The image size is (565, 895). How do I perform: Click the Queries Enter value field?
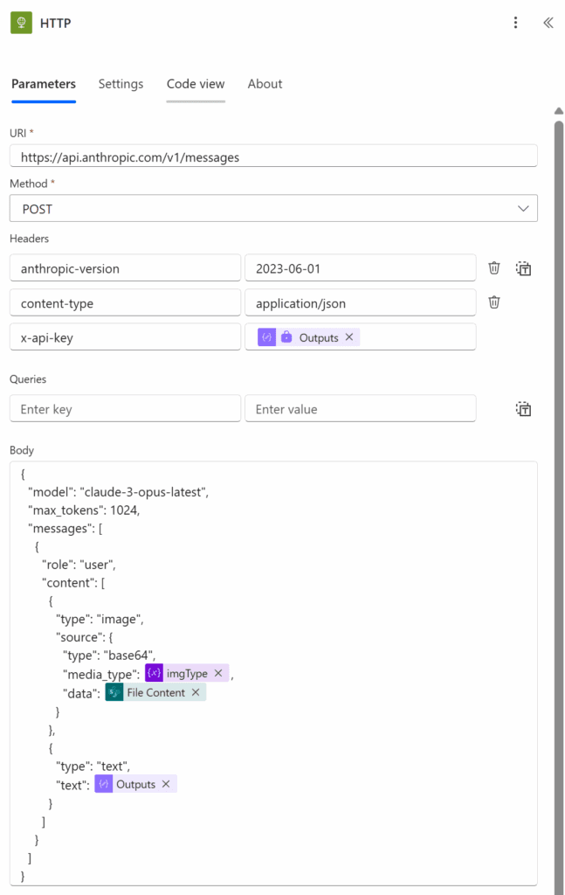(361, 409)
